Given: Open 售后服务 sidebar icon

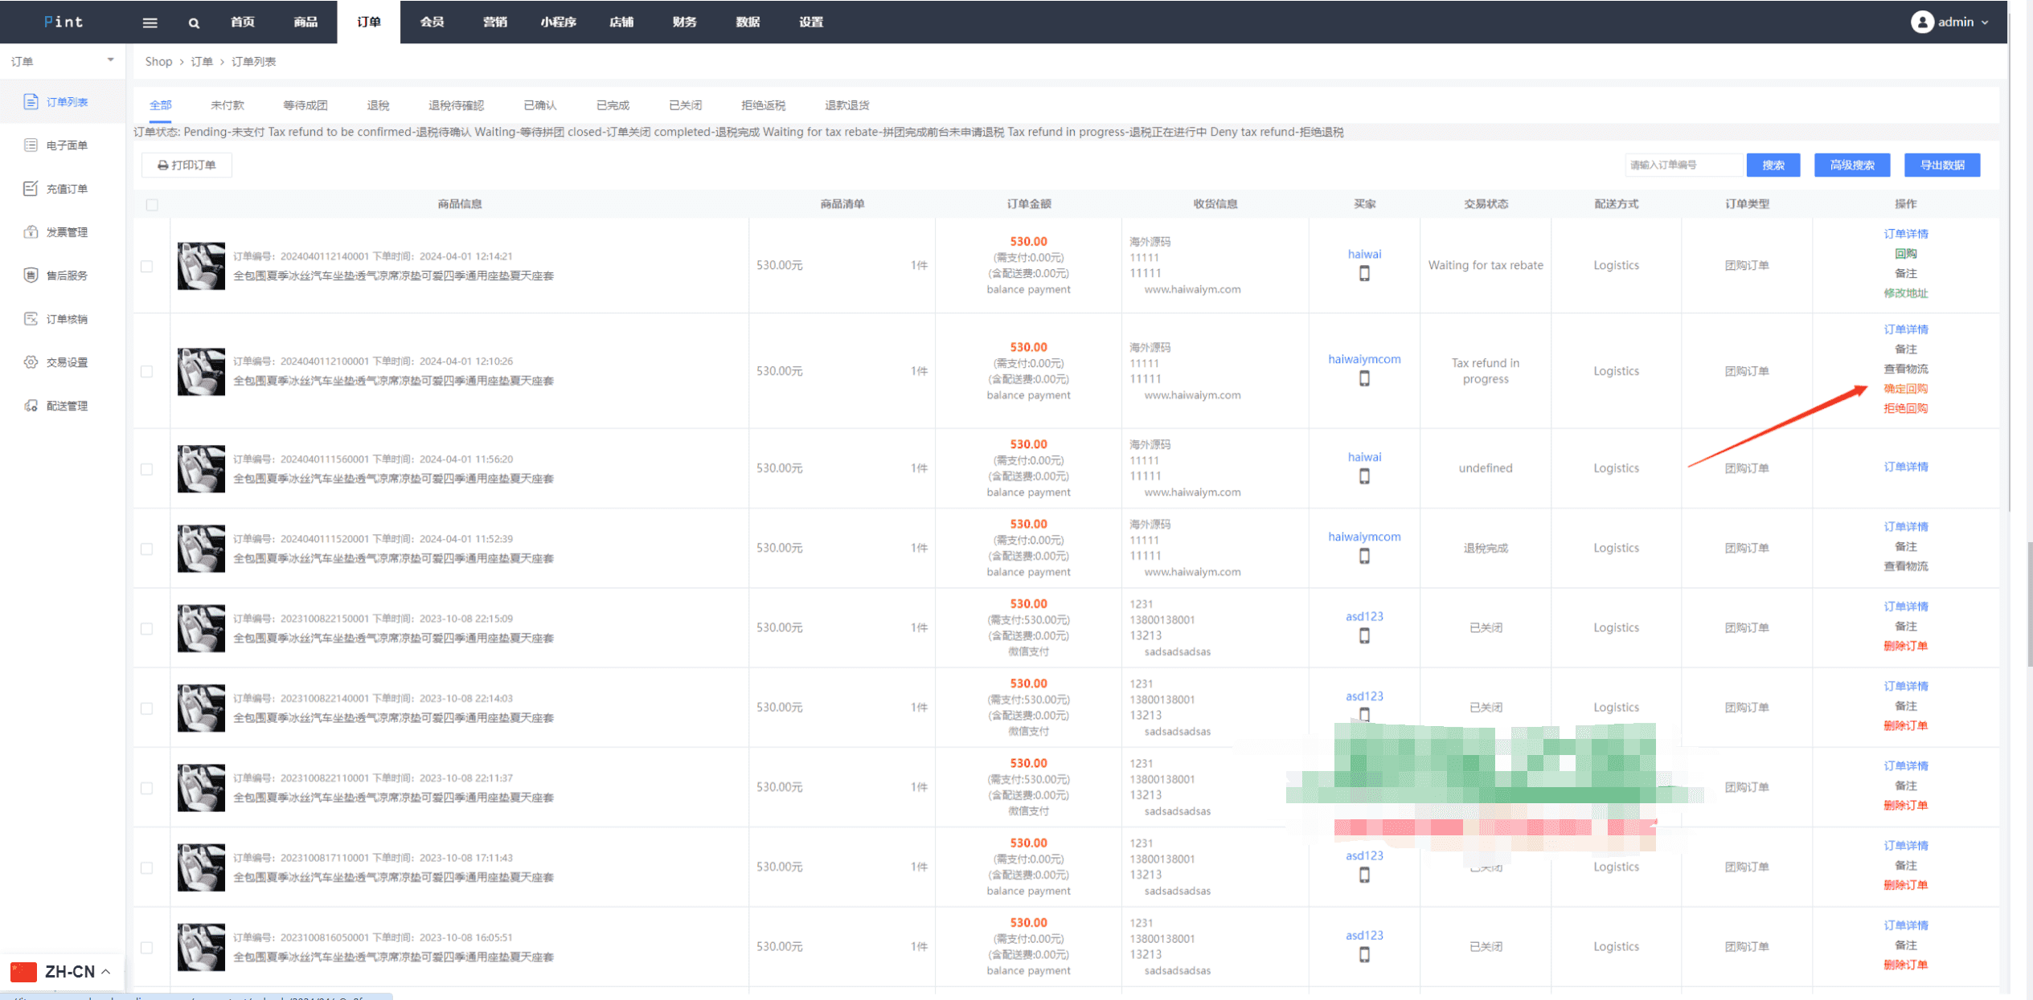Looking at the screenshot, I should tap(31, 276).
